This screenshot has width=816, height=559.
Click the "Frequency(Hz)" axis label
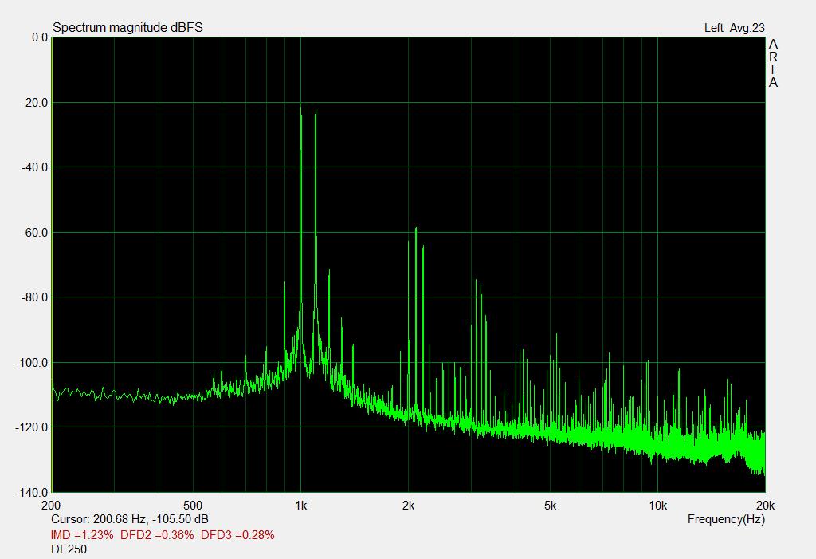(726, 519)
